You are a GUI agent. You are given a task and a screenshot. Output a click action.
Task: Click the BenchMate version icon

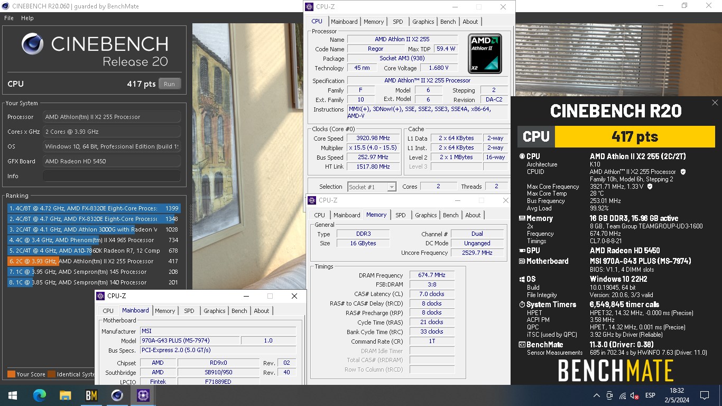point(522,345)
